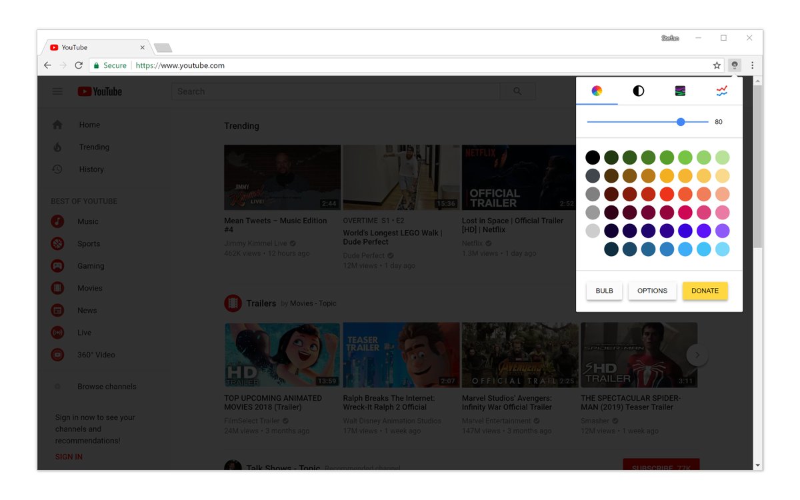Open the YouTube hamburger guide menu
Viewport: 800px width, 500px height.
tap(57, 91)
